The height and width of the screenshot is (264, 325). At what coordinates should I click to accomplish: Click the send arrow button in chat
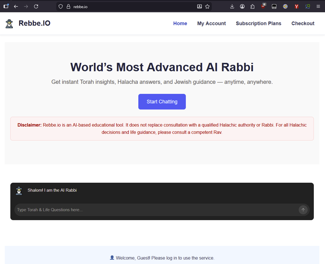point(303,210)
